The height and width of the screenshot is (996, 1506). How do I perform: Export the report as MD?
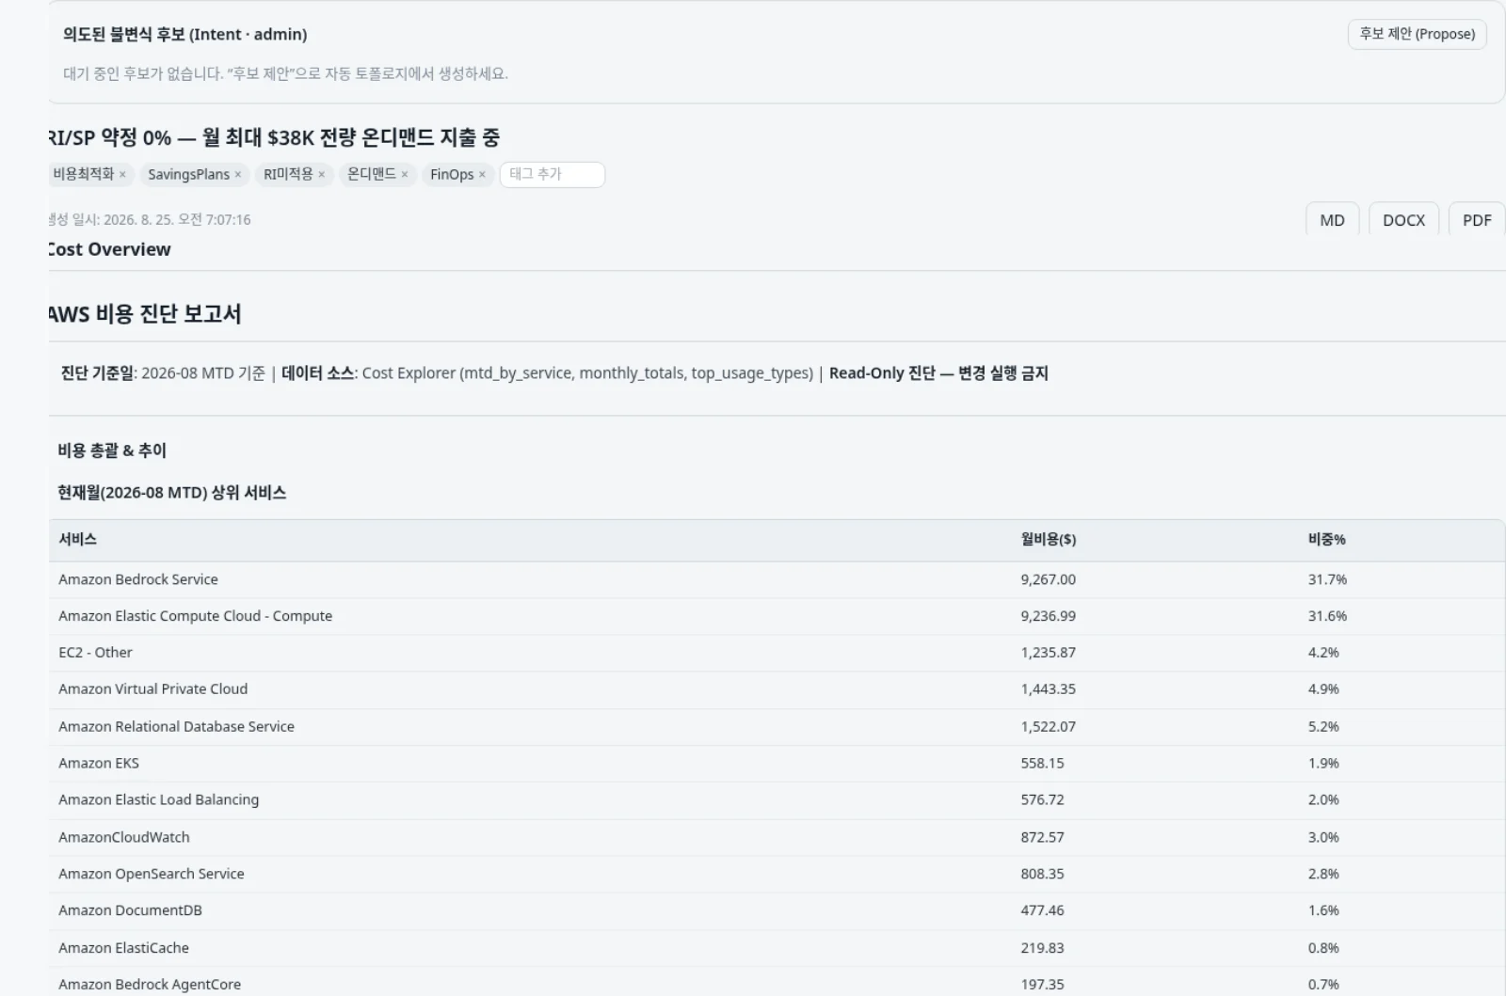(x=1332, y=220)
